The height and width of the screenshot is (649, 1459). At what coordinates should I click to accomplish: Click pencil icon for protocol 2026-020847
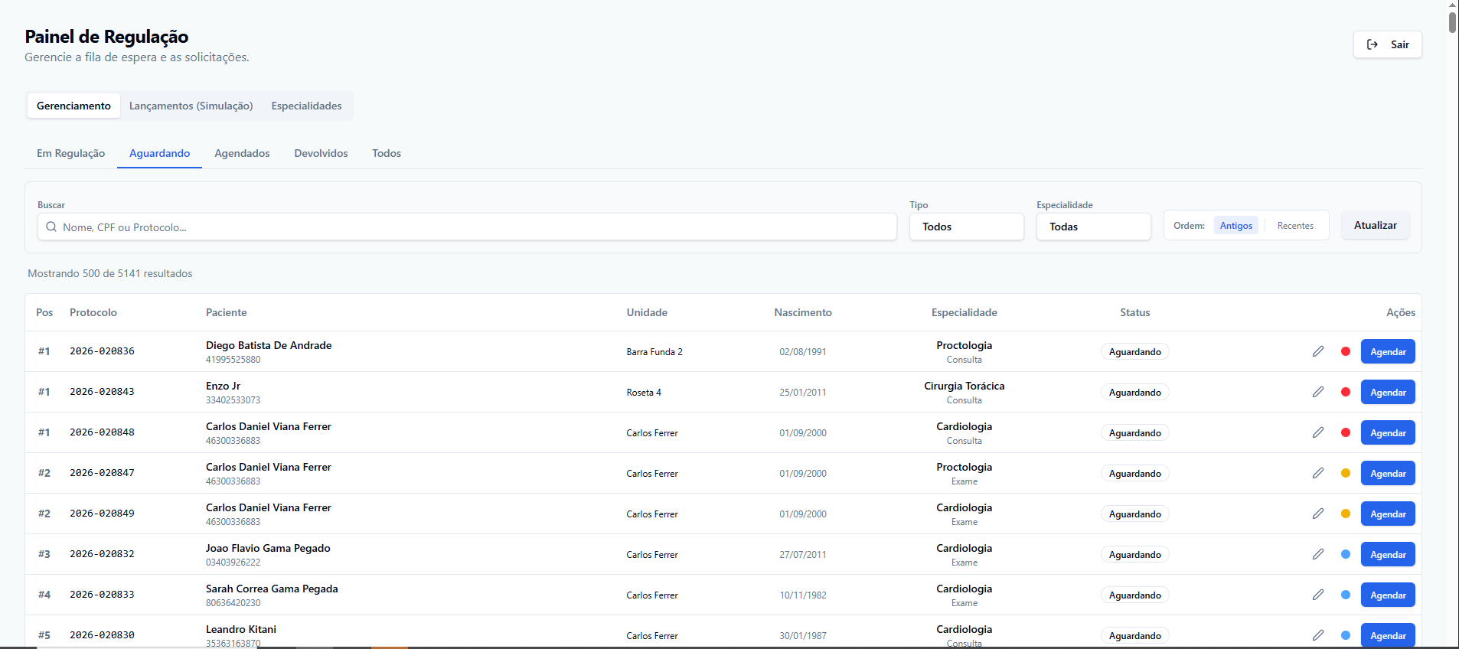click(1317, 473)
